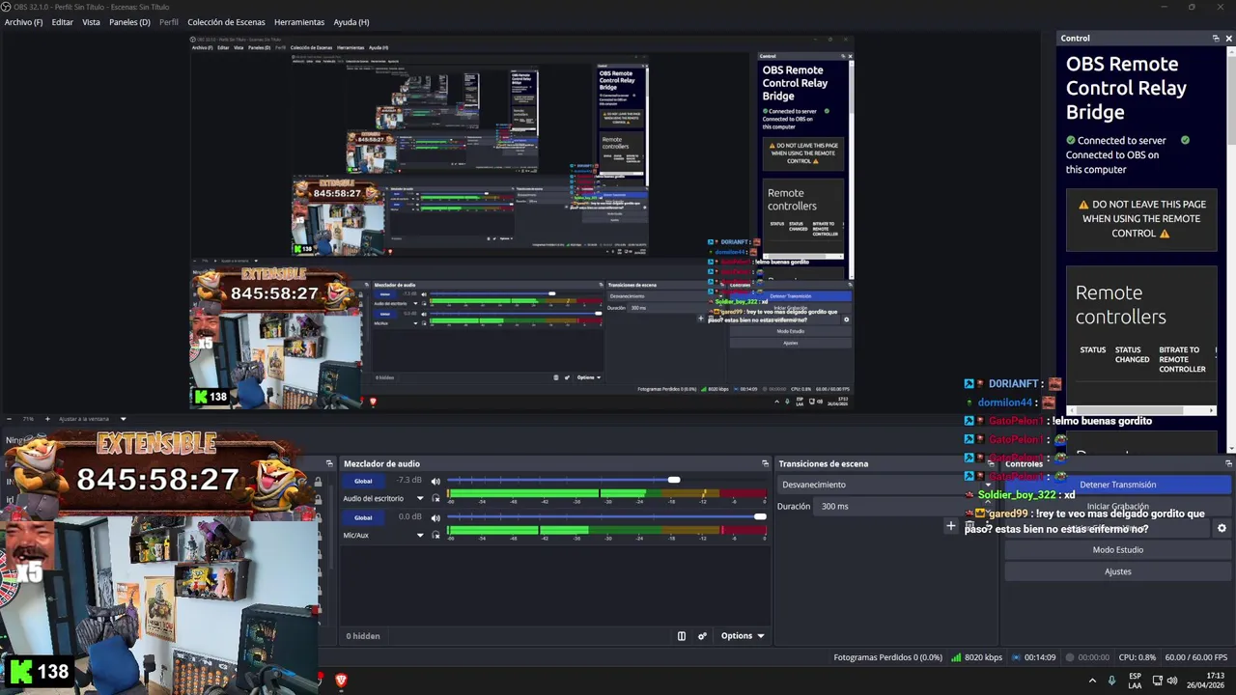Click the Remote controllers heading

[1120, 305]
